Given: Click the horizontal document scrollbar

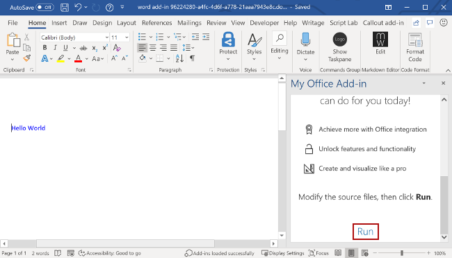Looking at the screenshot, I should pyautogui.click(x=125, y=243).
